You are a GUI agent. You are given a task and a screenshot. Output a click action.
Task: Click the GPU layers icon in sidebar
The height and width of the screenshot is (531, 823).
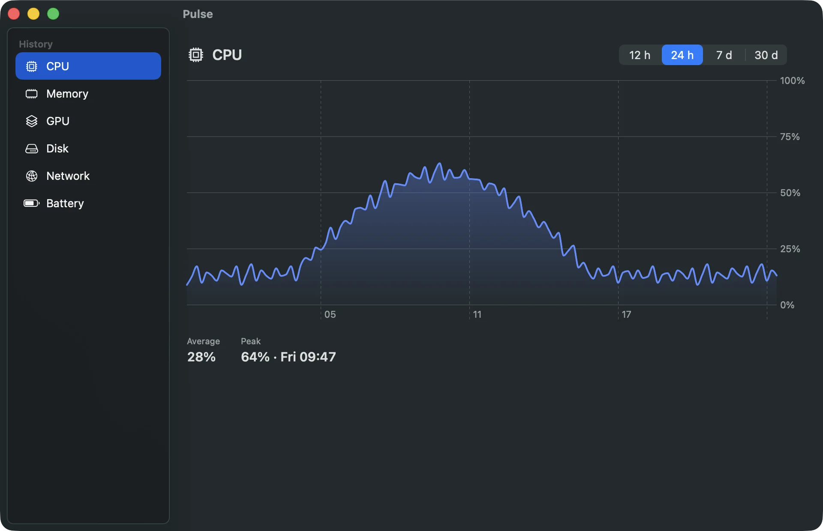(x=32, y=121)
